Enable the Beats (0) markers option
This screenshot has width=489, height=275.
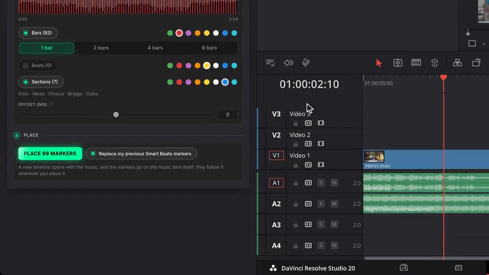pos(37,66)
